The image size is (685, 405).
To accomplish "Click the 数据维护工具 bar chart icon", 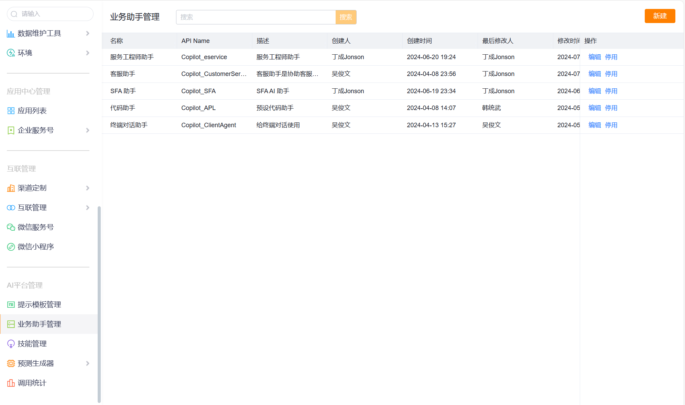I will point(11,33).
